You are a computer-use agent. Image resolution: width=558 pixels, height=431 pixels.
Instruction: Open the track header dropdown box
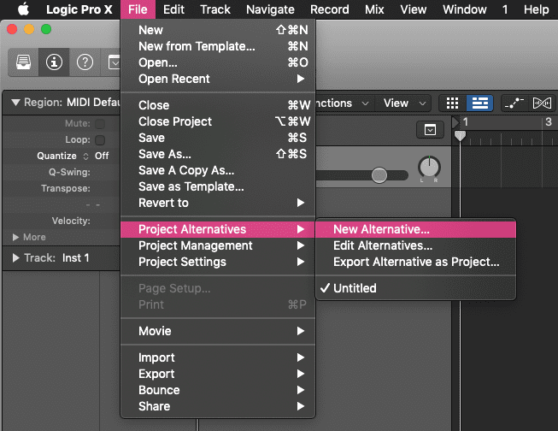tap(430, 130)
